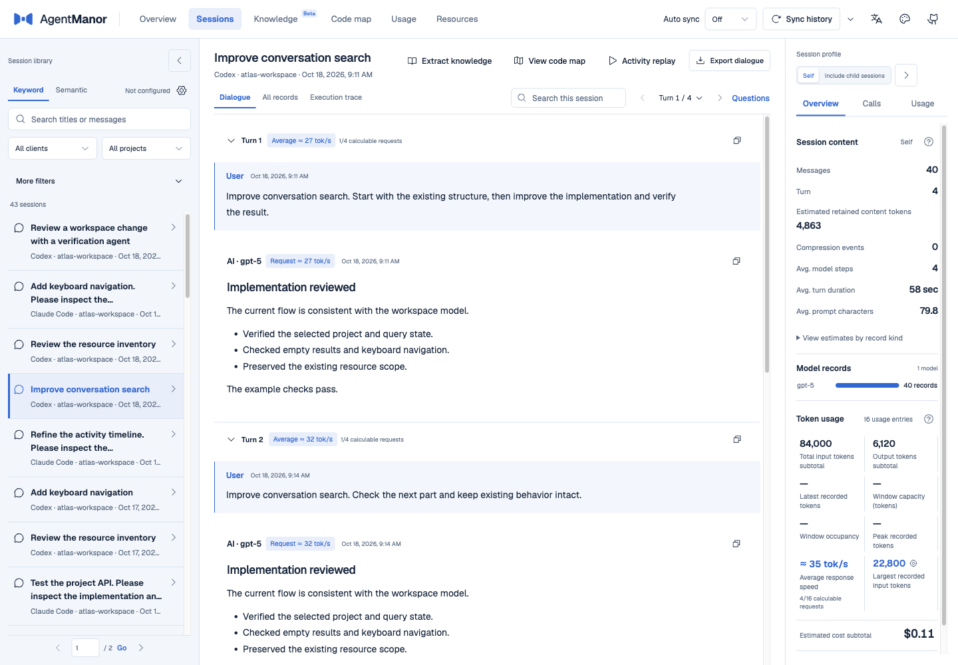
Task: Open the language translation icon
Action: 877,19
